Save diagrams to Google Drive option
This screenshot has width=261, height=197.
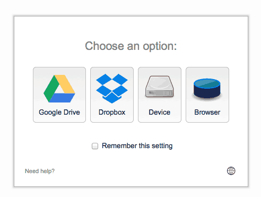coord(59,95)
